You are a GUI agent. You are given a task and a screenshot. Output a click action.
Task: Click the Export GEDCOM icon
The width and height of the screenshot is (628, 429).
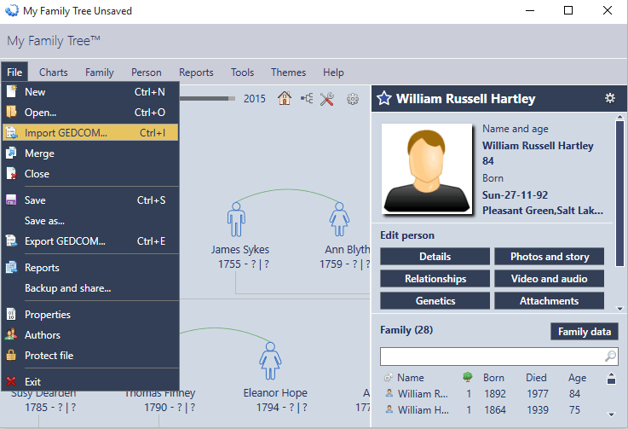11,241
